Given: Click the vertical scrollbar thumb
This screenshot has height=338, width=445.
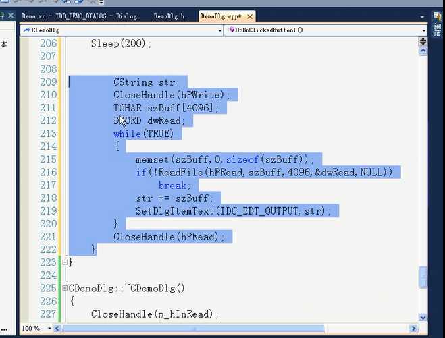Looking at the screenshot, I should click(x=423, y=277).
